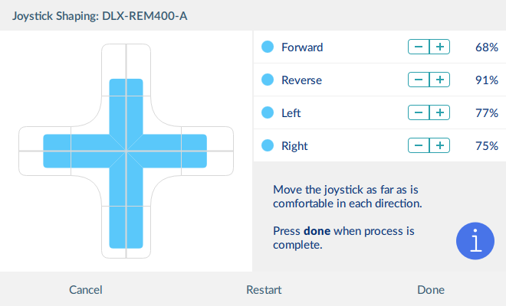Tap the plus button for Left

pyautogui.click(x=439, y=112)
